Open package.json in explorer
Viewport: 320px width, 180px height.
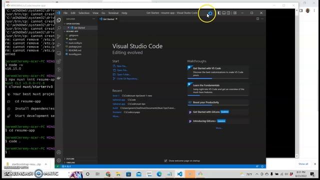[75, 46]
